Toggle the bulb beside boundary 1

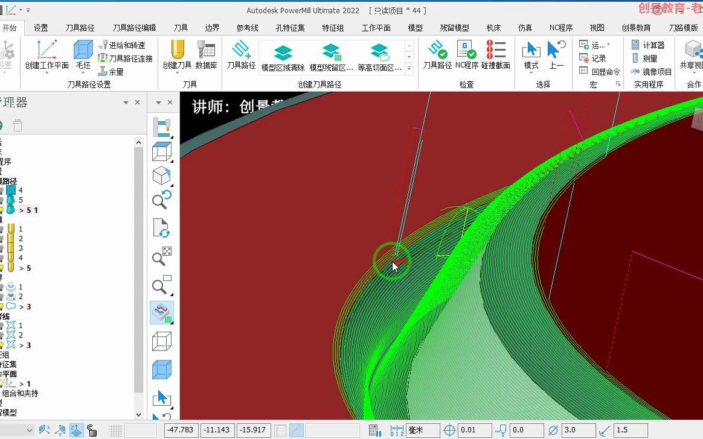coord(2,286)
